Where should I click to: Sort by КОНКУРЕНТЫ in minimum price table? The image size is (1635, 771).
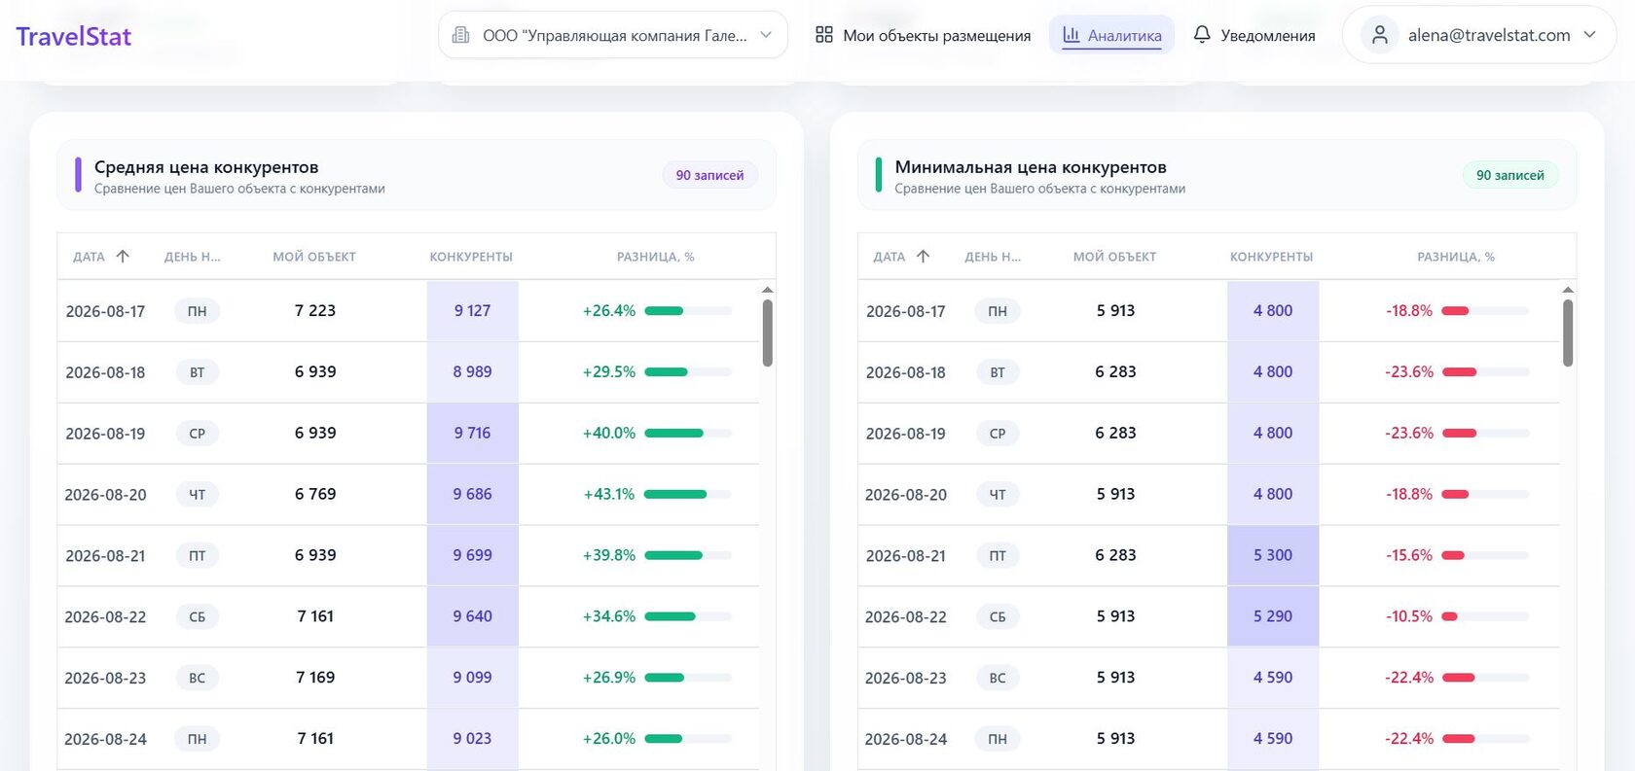point(1271,257)
